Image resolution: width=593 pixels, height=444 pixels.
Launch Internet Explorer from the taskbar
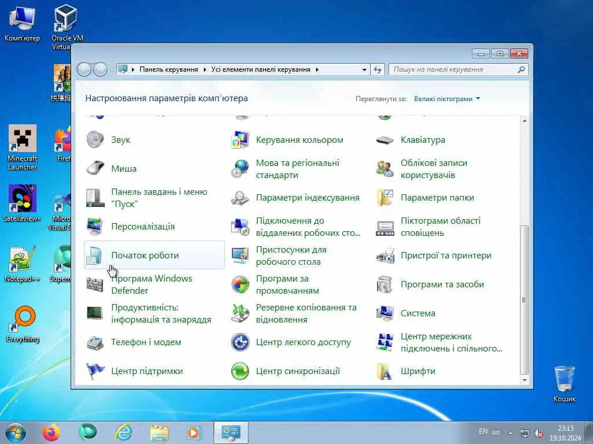coord(124,432)
